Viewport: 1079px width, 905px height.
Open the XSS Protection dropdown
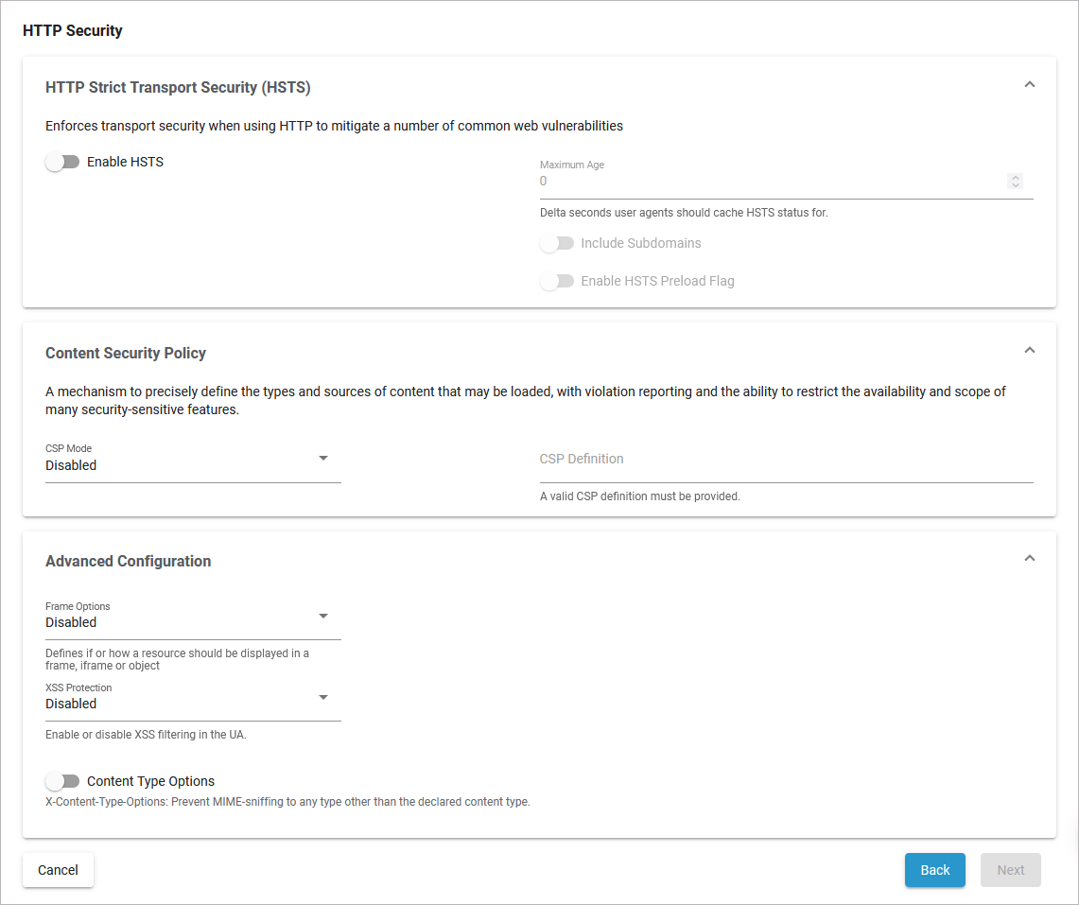tap(193, 703)
